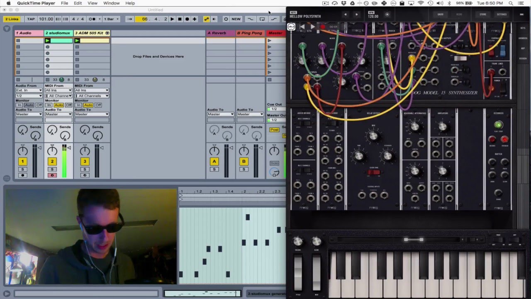Viewport: 531px width, 299px height.
Task: Launch the first Master scene
Action: [x=269, y=41]
